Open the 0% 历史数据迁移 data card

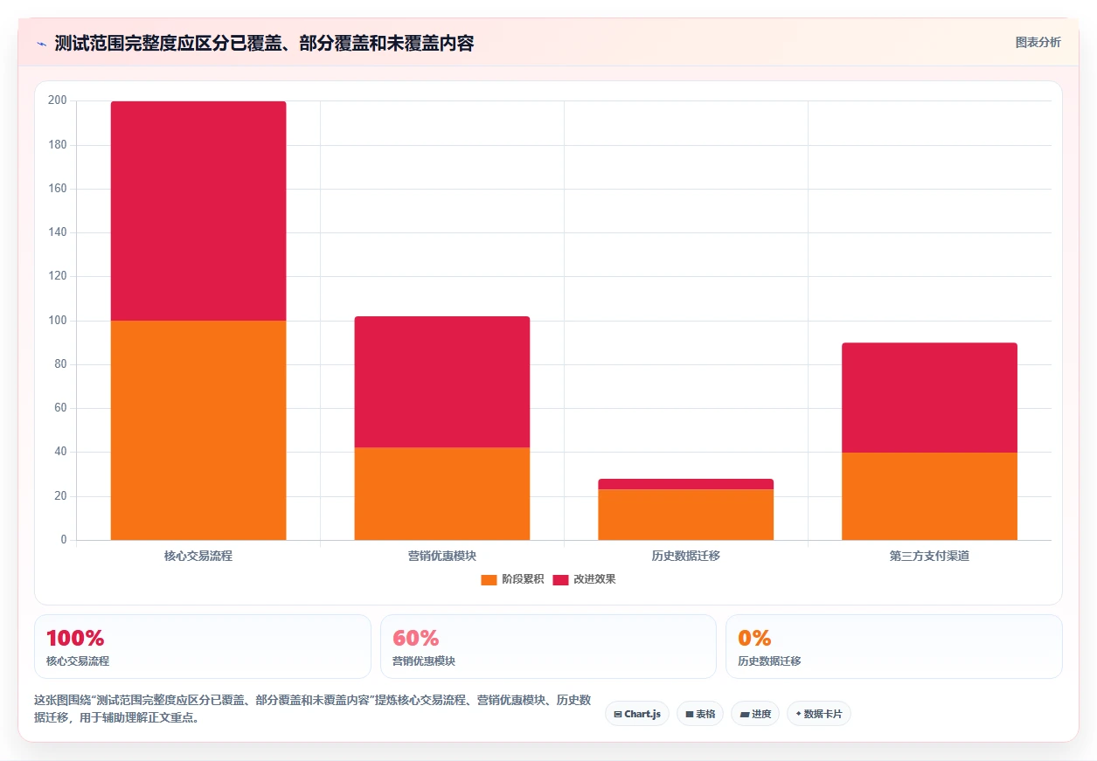[894, 647]
